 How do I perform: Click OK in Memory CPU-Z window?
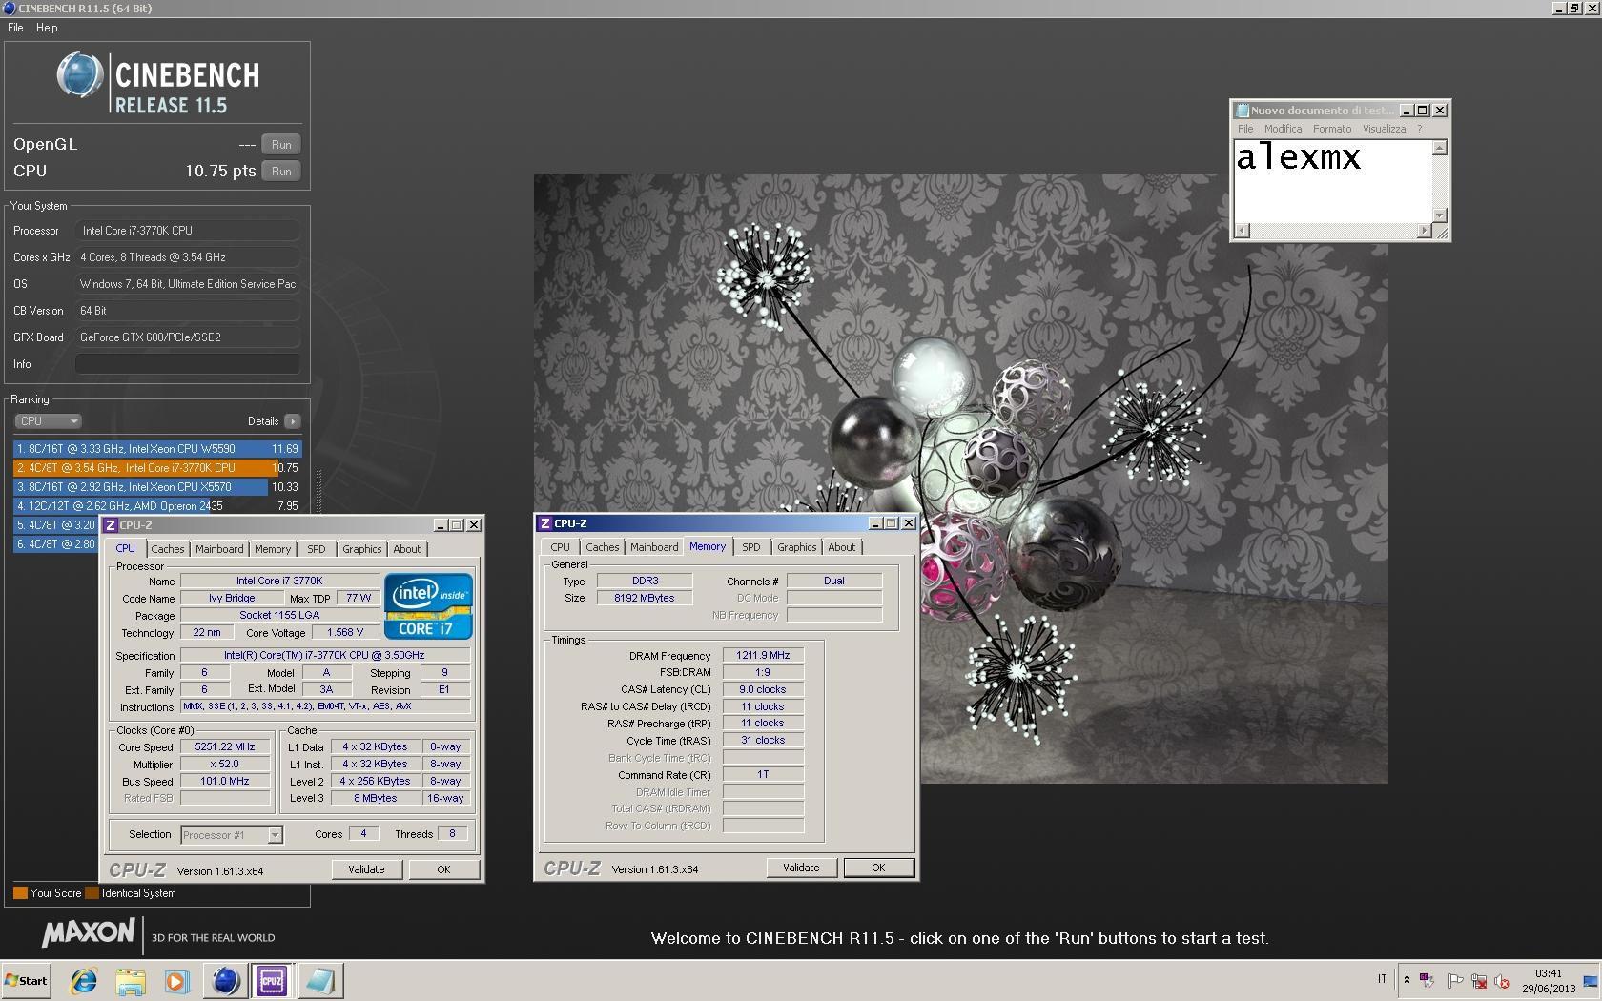tap(878, 868)
